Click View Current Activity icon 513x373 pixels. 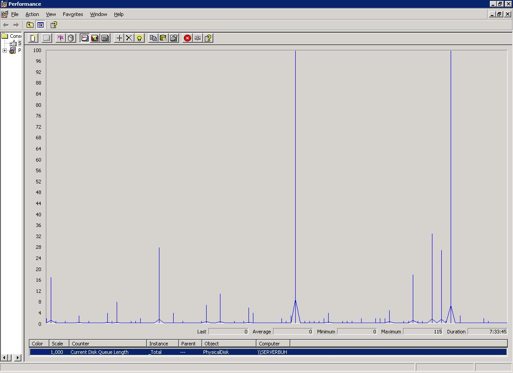(60, 38)
